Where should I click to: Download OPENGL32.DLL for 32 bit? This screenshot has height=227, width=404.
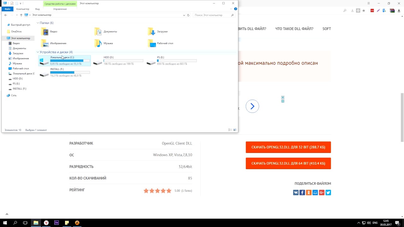pos(288,147)
